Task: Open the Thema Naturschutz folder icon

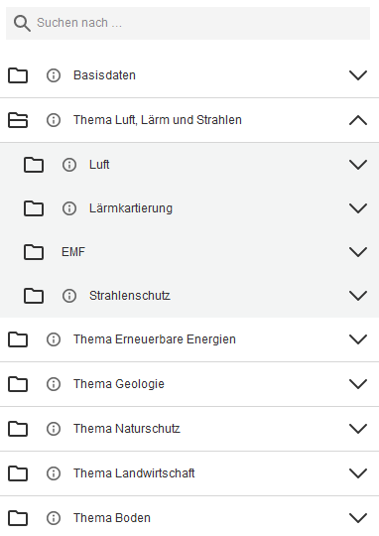Action: pos(18,429)
